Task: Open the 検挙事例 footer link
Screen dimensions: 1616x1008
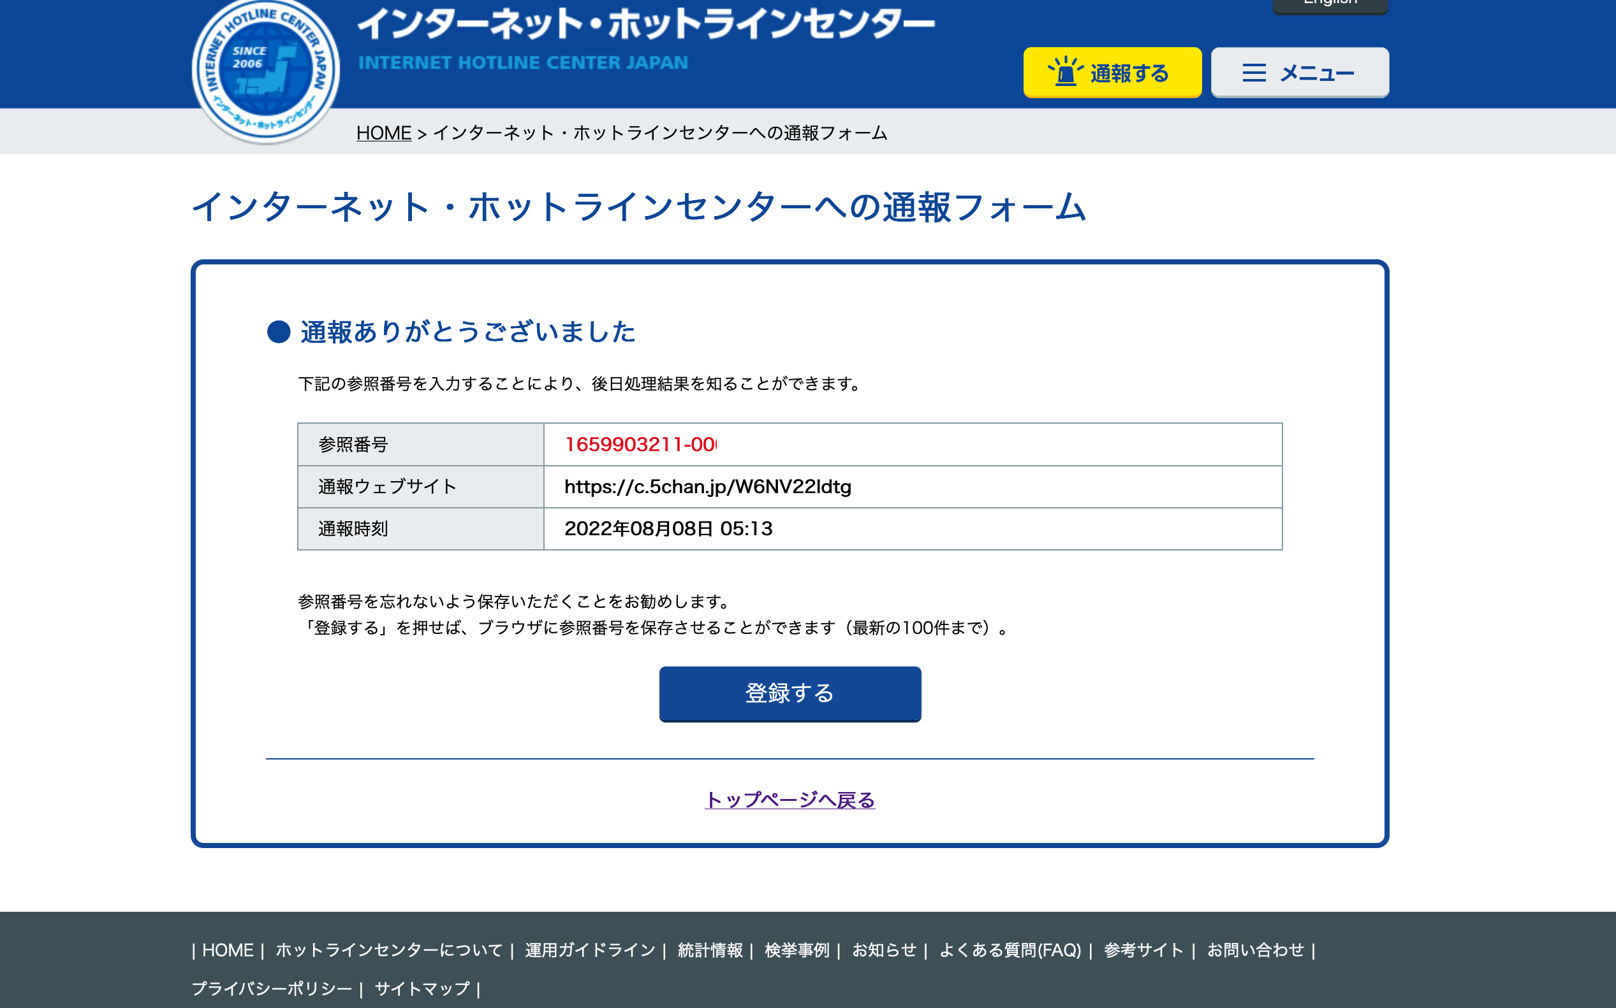Action: (x=797, y=950)
